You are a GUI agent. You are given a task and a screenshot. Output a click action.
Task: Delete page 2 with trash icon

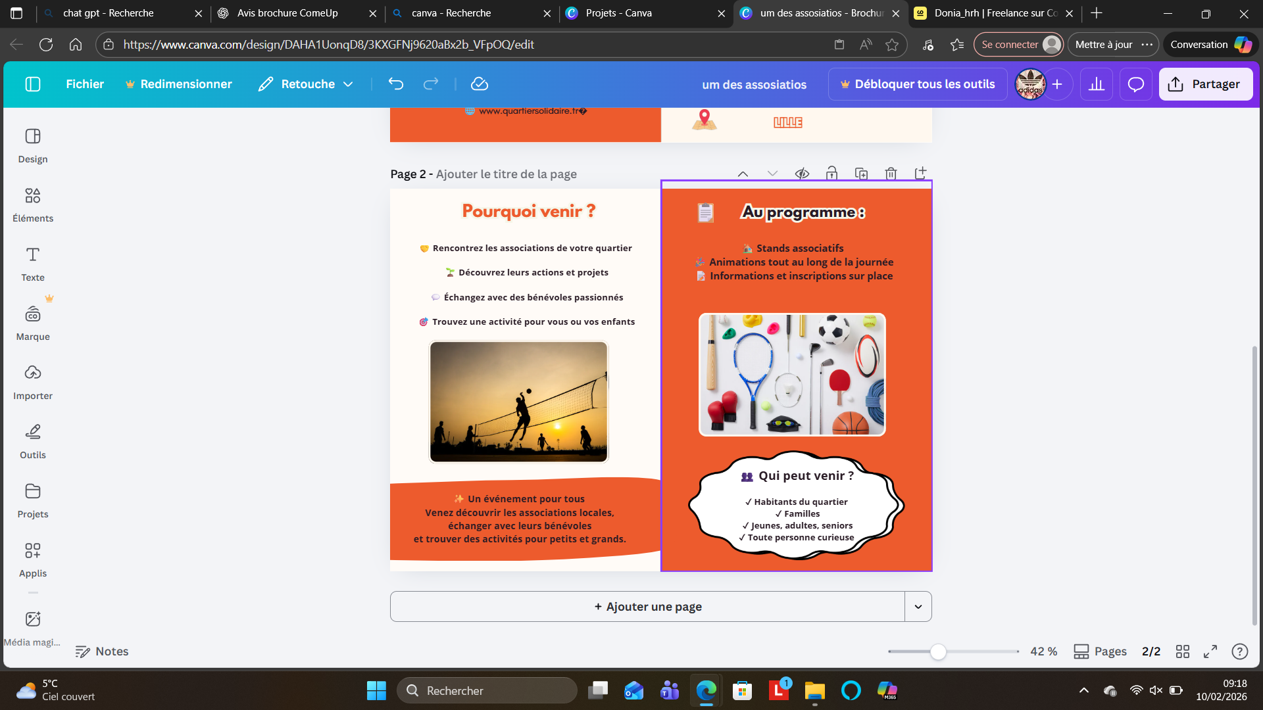pos(891,174)
